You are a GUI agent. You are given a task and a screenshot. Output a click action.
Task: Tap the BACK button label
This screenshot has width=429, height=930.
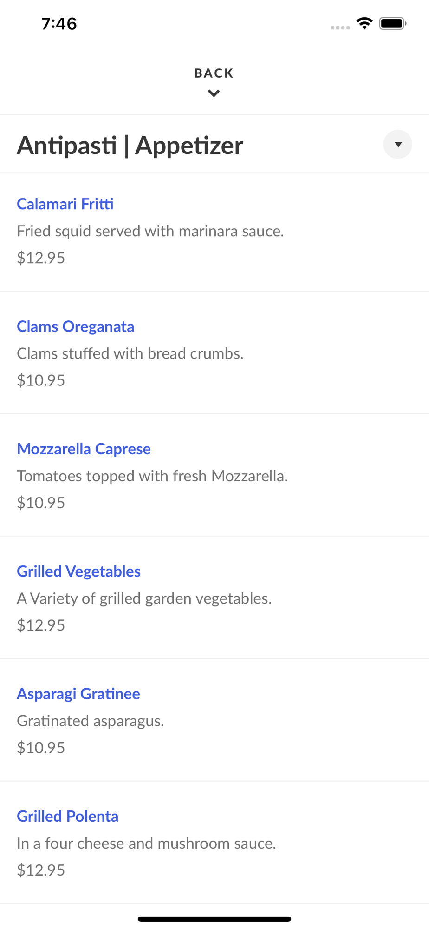coord(214,73)
